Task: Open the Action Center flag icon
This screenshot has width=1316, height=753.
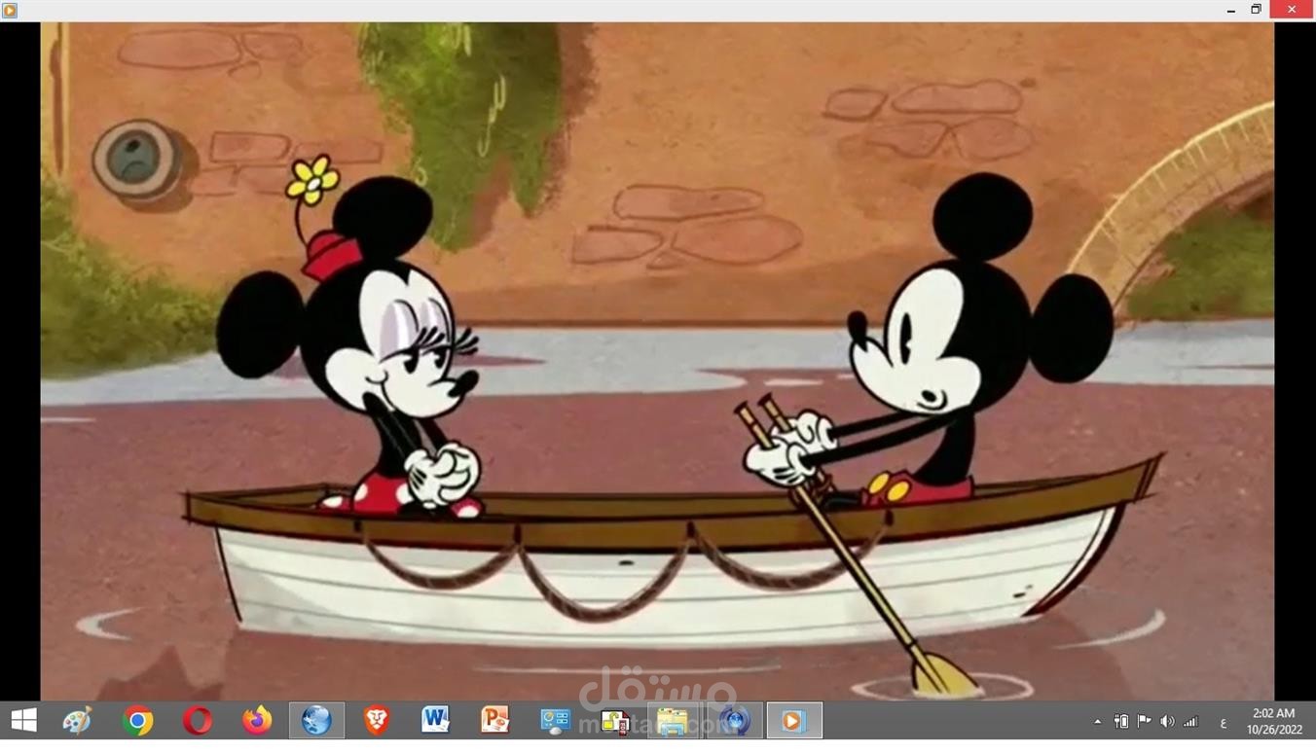Action: click(1145, 722)
